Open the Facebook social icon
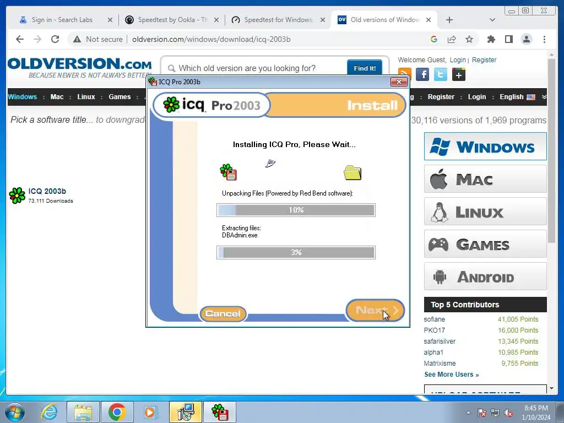The image size is (564, 423). pyautogui.click(x=422, y=74)
